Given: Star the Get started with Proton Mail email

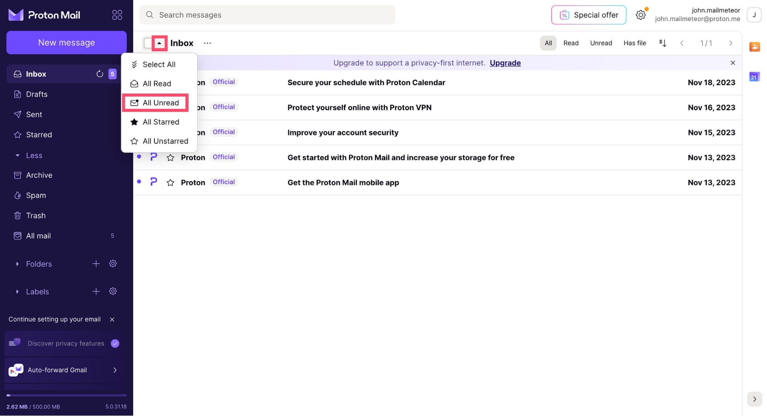Looking at the screenshot, I should [x=170, y=157].
